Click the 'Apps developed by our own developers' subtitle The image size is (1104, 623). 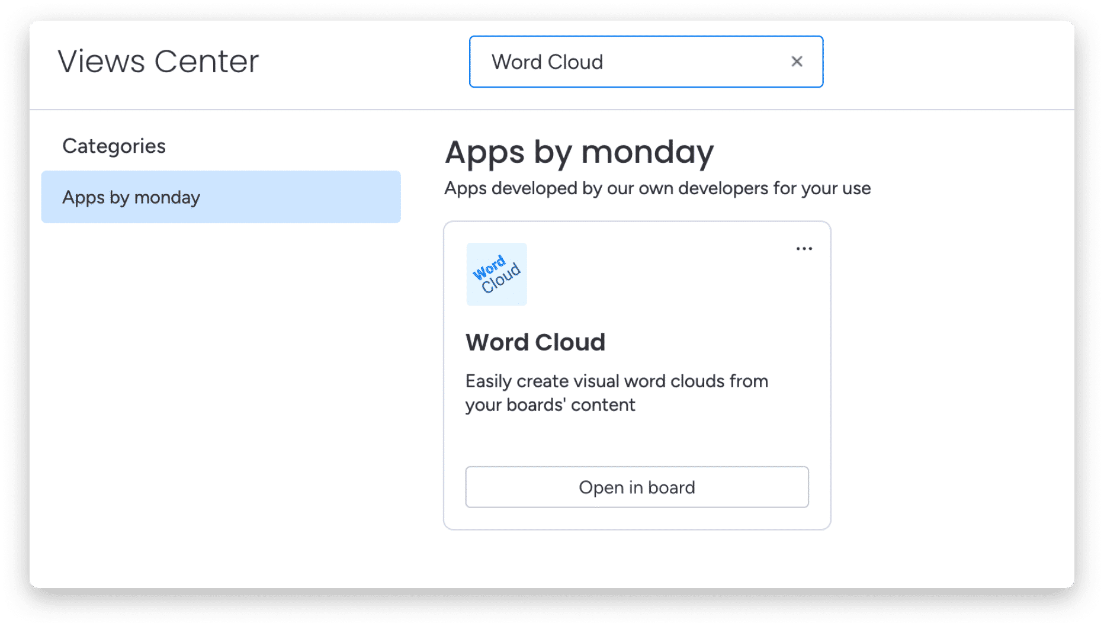[657, 188]
